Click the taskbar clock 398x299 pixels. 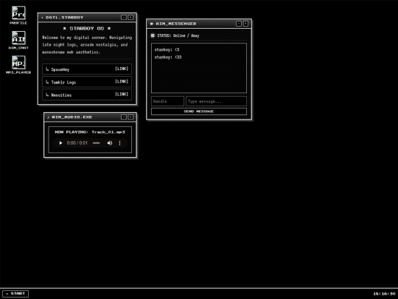click(384, 294)
